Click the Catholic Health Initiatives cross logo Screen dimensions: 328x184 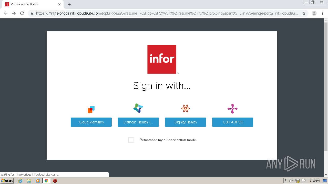coord(138,108)
